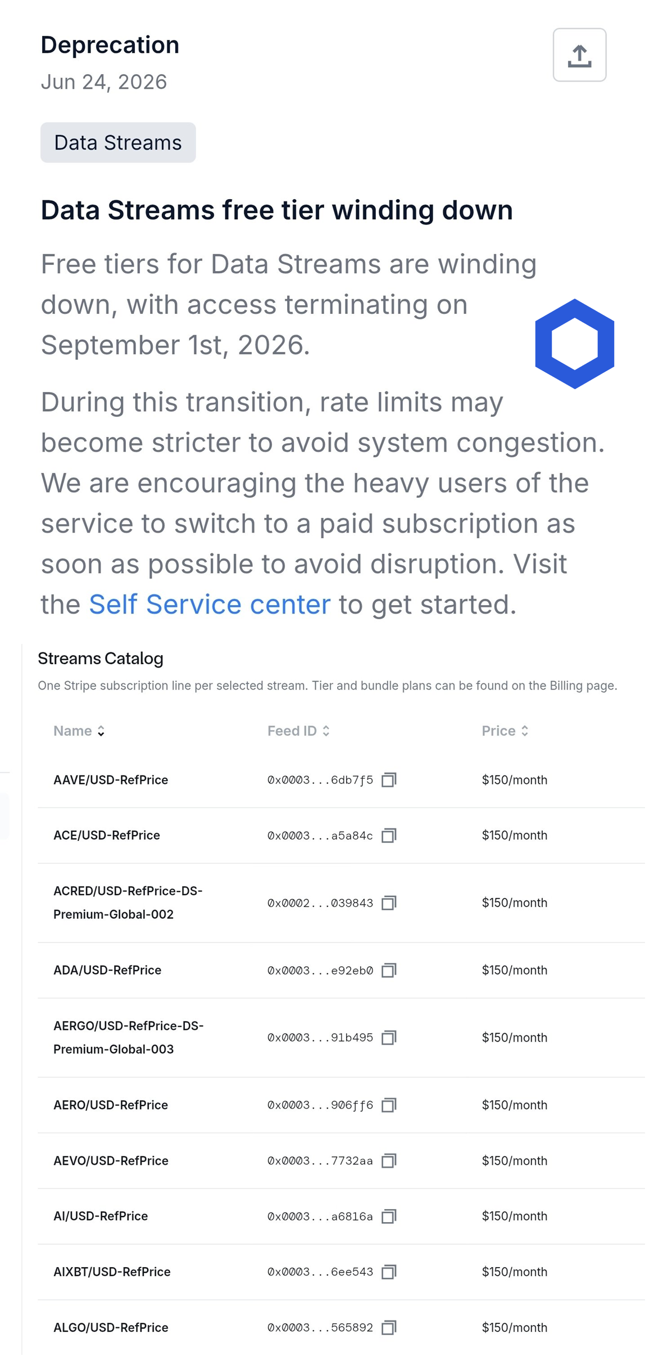Copy the AEVO/USD-RefPrice feed ID

(x=389, y=1160)
